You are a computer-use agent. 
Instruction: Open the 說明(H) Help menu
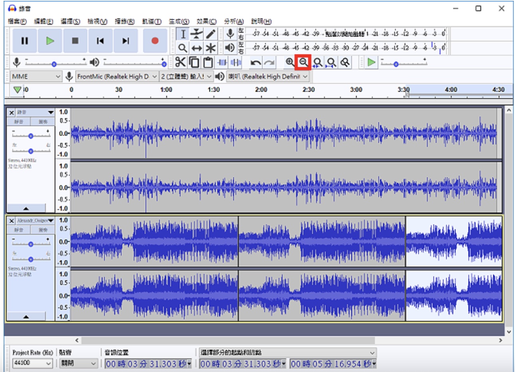click(x=261, y=21)
